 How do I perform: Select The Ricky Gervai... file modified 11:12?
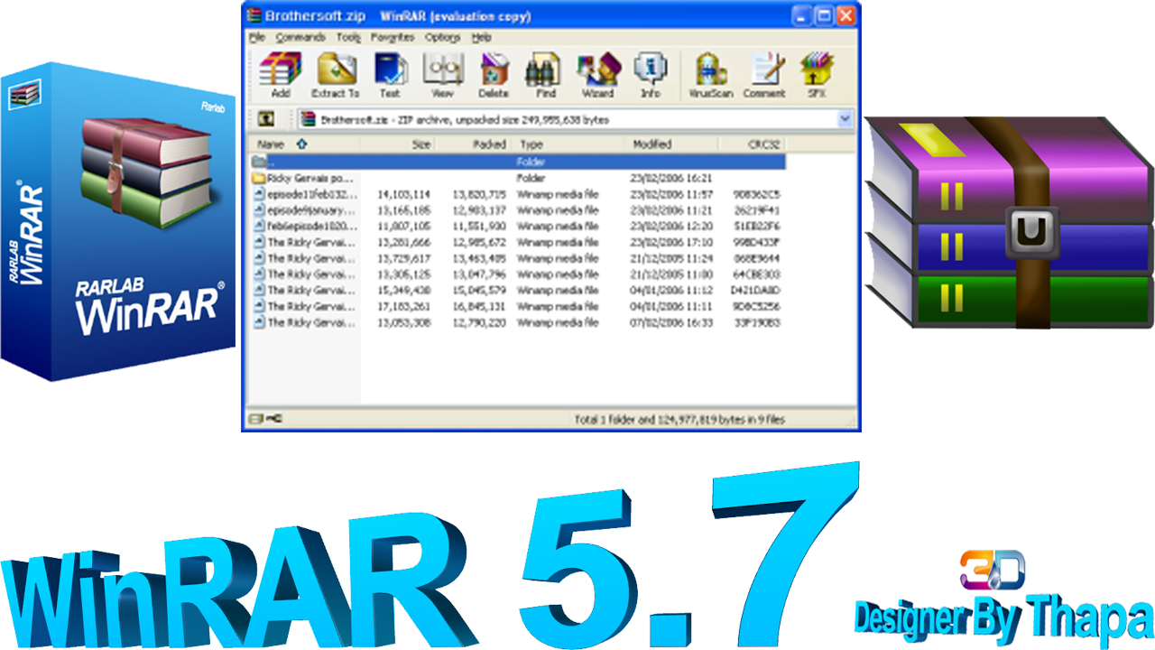tap(312, 290)
